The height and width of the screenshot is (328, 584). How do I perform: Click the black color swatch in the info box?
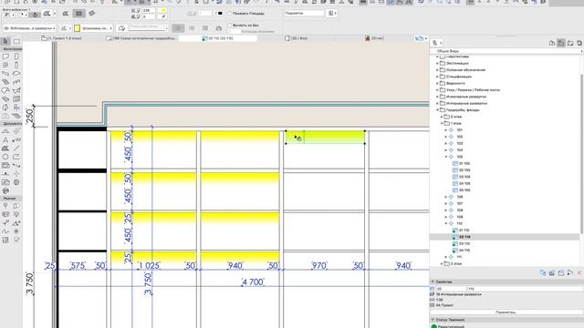coord(220,14)
